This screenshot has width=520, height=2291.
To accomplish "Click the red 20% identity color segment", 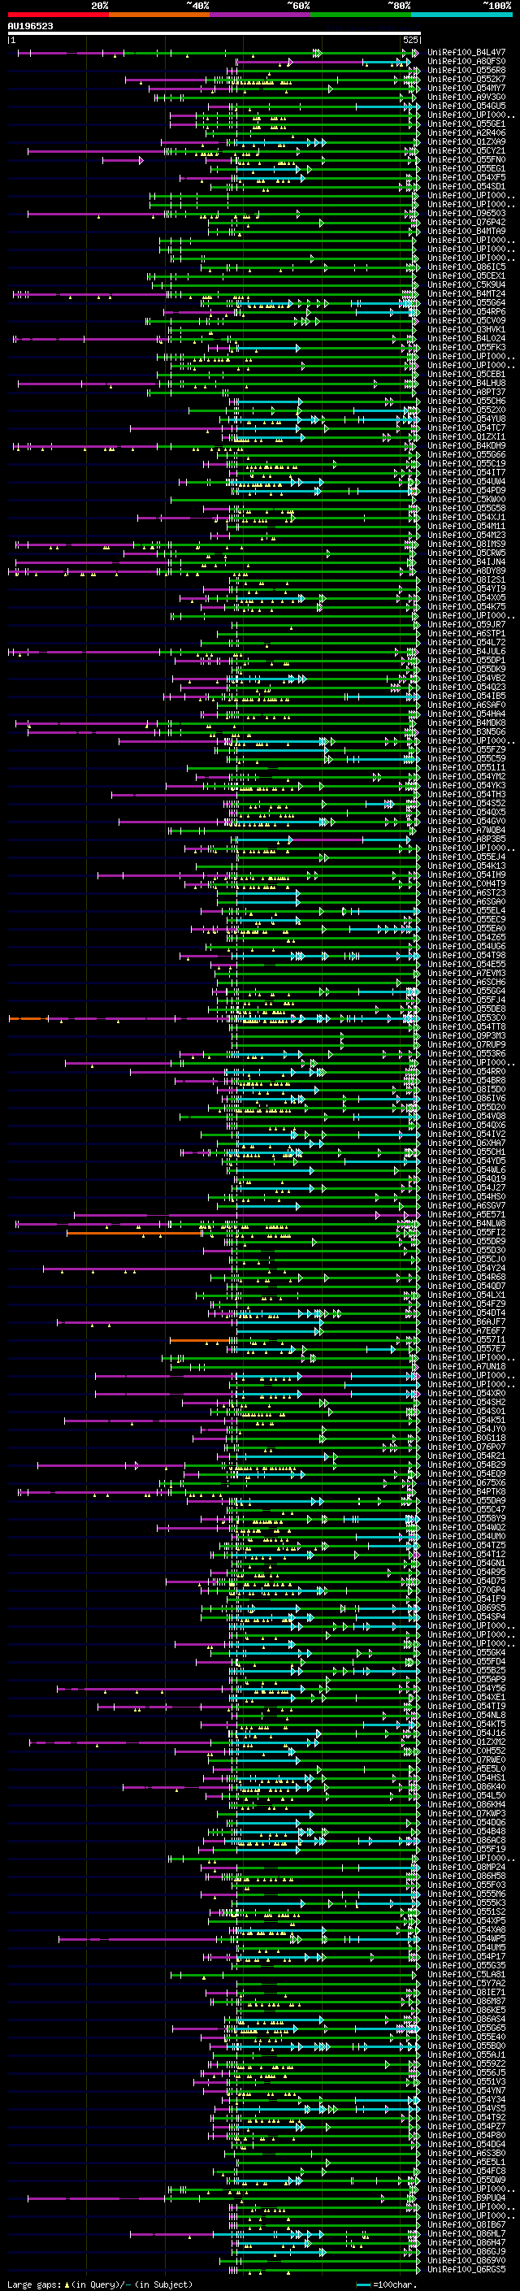I will point(58,15).
